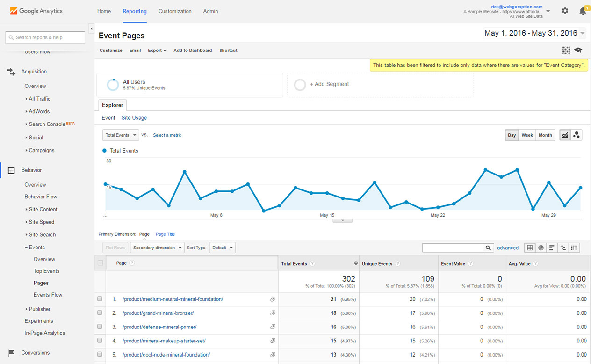Image resolution: width=591 pixels, height=364 pixels.
Task: Select the Percentage pie view icon
Action: point(541,248)
